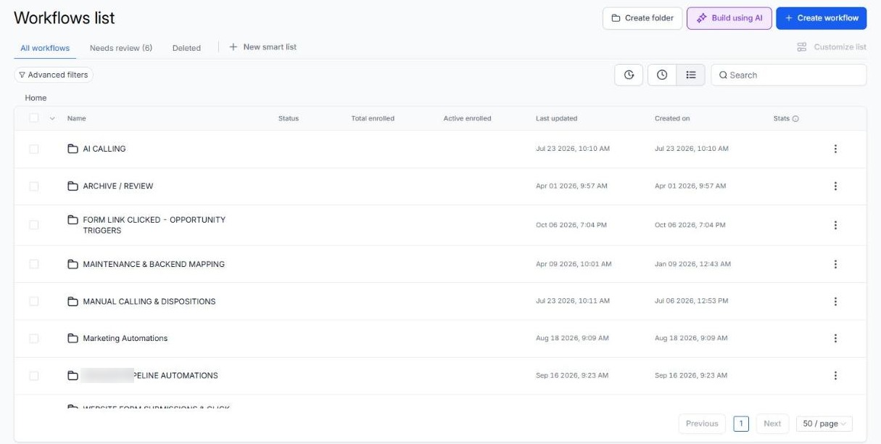Open the three-dot menu for ARCHIVE / REVIEW
Image resolution: width=881 pixels, height=444 pixels.
point(835,186)
